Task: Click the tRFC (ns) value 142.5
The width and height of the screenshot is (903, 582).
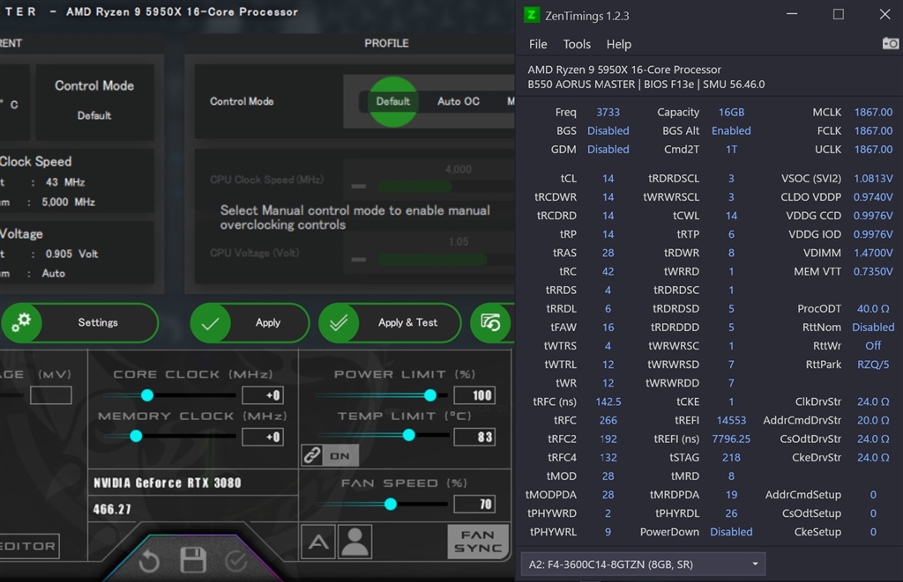Action: 608,402
